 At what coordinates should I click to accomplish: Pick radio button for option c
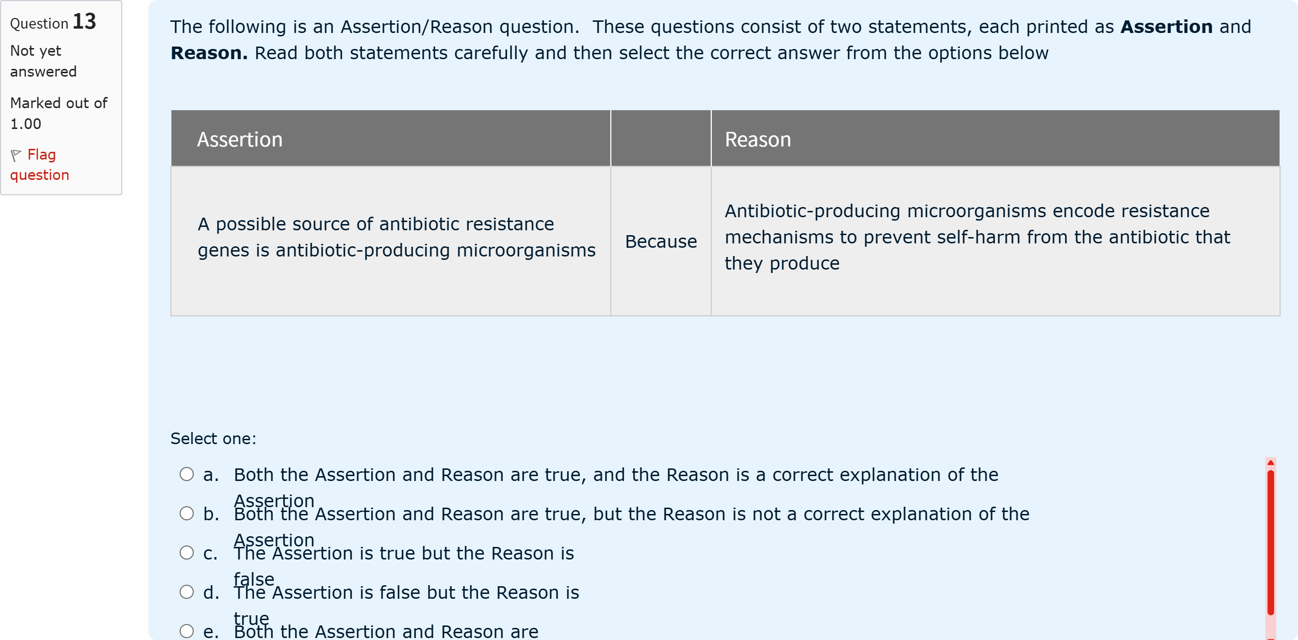[x=186, y=552]
